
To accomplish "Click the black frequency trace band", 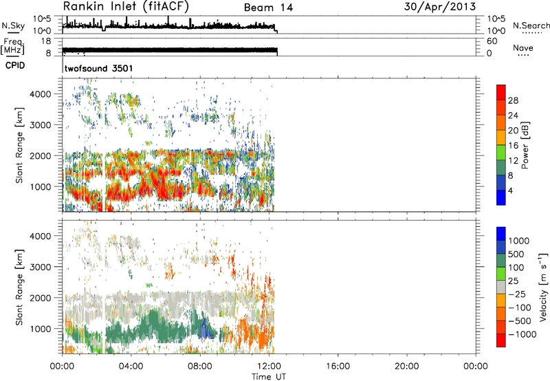I will (170, 50).
